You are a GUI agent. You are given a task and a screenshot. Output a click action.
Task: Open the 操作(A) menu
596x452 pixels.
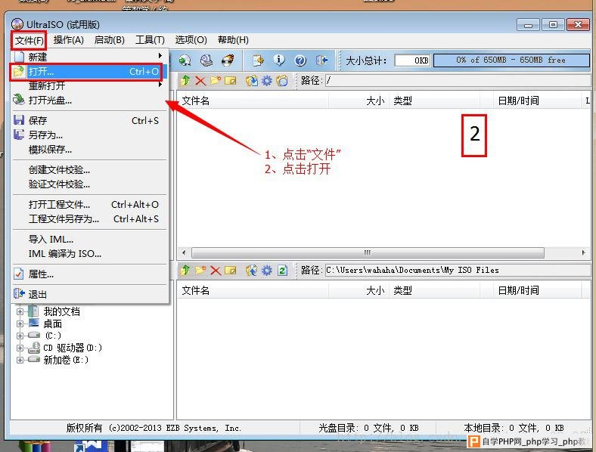coord(68,40)
